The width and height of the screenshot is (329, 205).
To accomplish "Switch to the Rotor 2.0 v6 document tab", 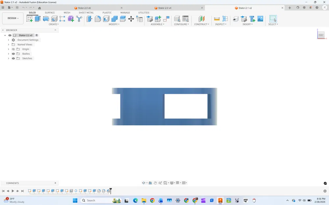I will [84, 8].
